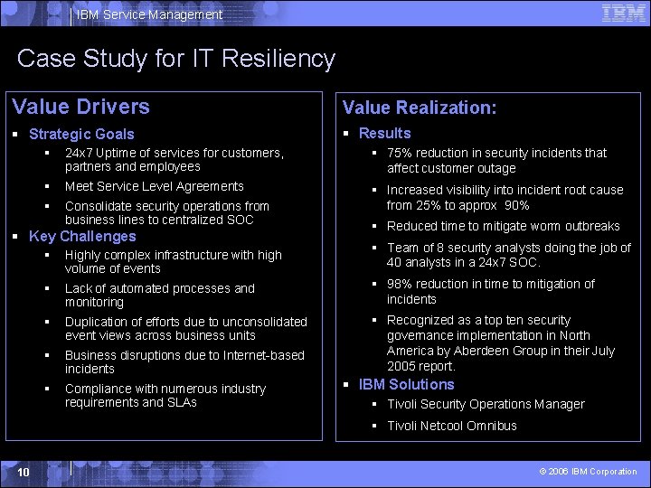Select 'Reduced time to mitigate worm outbreaks'
This screenshot has height=488, width=651.
[504, 226]
